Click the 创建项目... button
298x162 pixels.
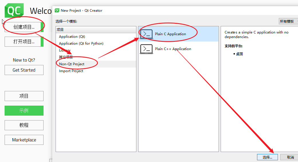(x=24, y=27)
